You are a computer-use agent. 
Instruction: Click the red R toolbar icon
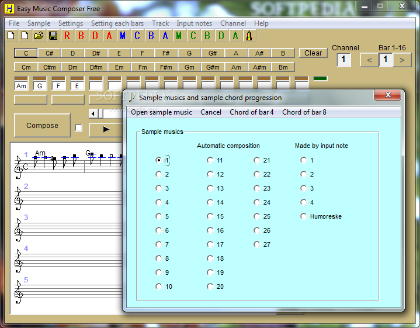(x=67, y=36)
